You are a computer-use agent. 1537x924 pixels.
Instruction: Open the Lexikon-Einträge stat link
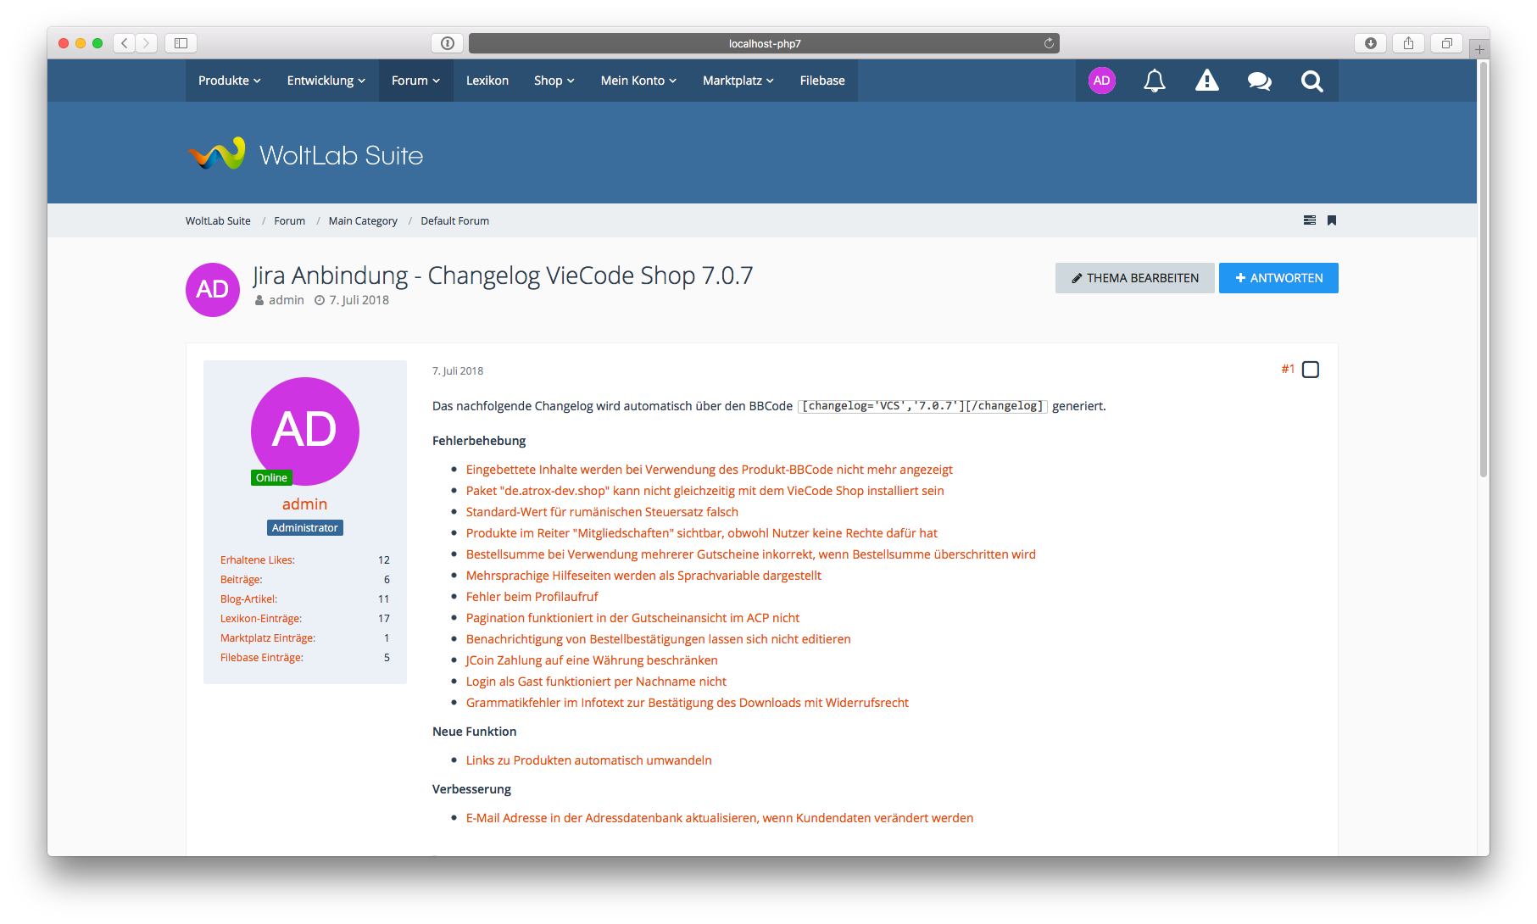[261, 619]
